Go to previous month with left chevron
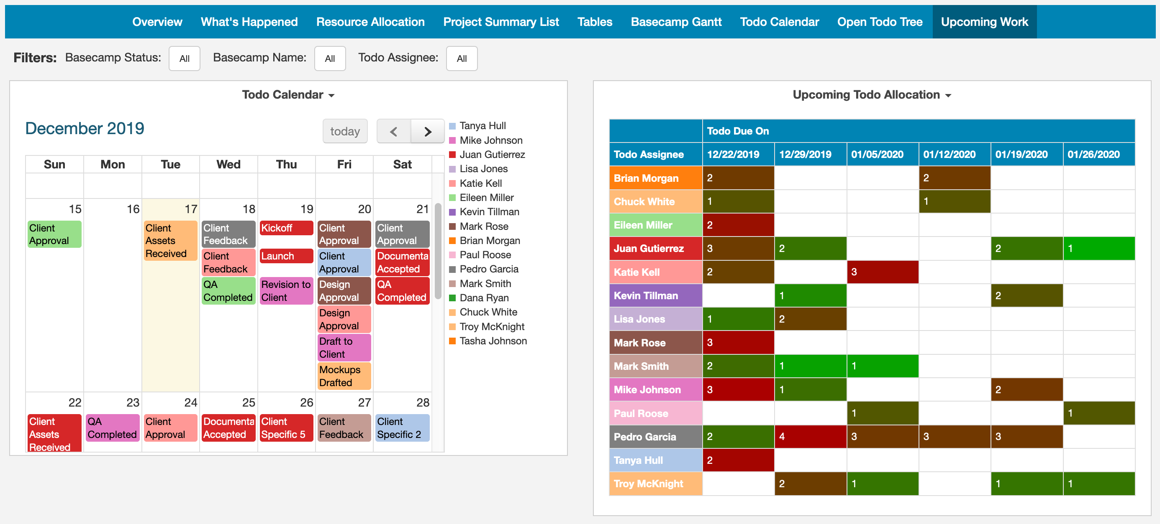 click(x=393, y=131)
